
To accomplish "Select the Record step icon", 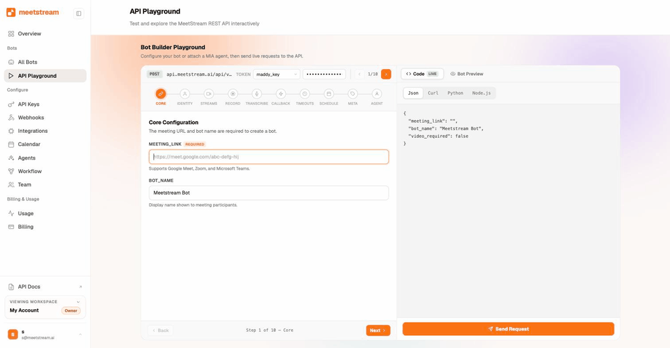I will point(233,94).
